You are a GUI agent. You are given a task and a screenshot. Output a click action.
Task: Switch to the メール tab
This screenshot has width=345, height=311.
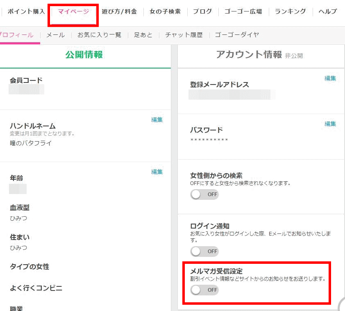coord(55,35)
